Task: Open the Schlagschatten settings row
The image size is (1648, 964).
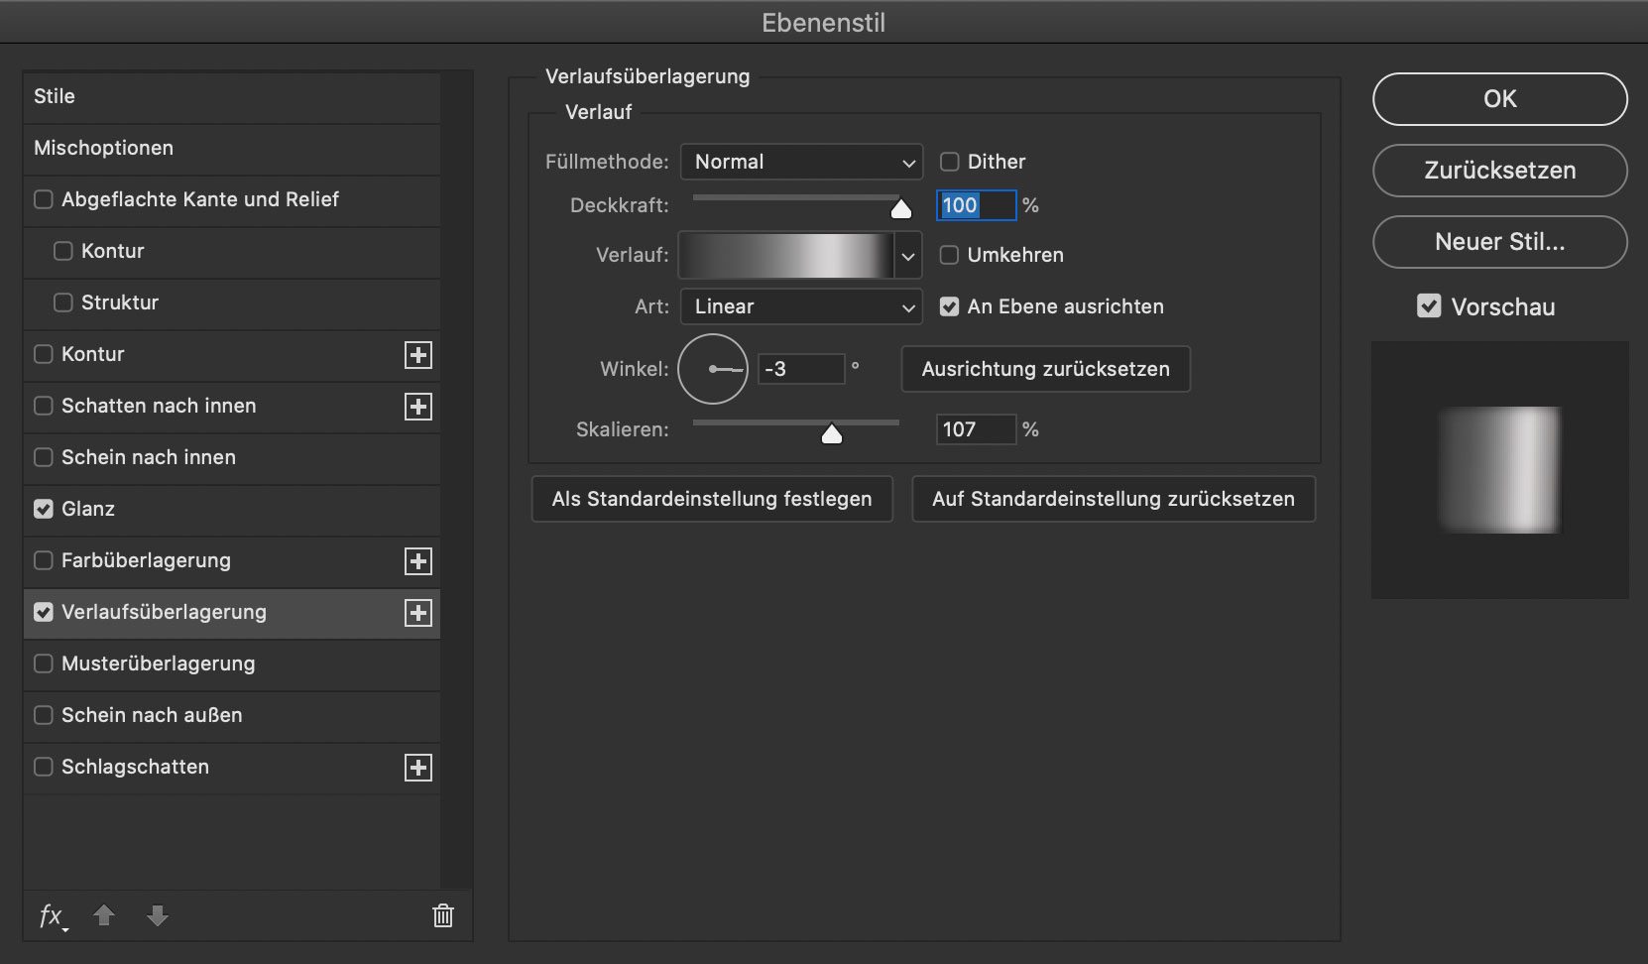Action: coord(231,767)
